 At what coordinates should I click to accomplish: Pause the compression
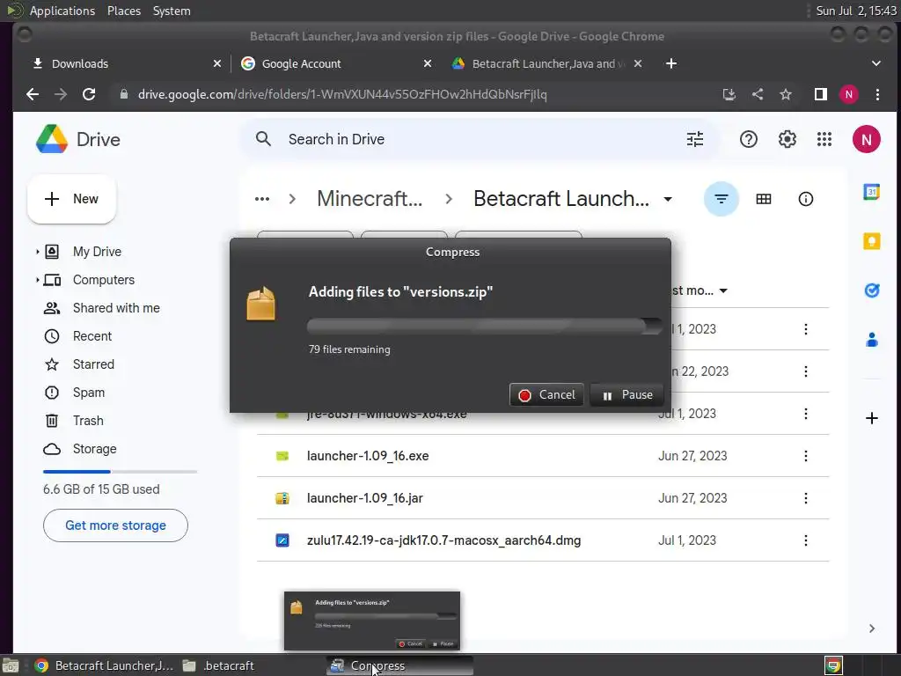click(x=626, y=395)
